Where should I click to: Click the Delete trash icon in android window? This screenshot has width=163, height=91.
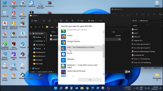tap(72, 21)
